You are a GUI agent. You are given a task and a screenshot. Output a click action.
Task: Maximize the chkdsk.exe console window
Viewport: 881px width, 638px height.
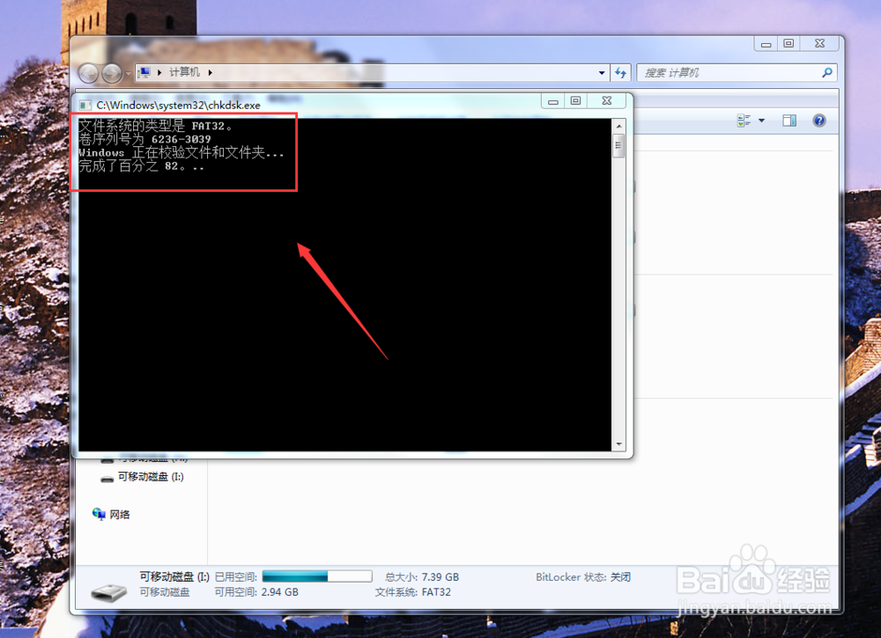575,101
